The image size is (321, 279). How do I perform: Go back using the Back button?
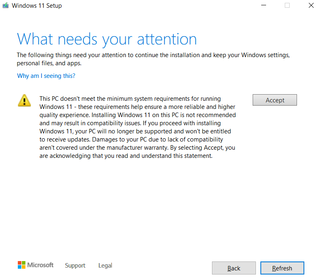234,268
